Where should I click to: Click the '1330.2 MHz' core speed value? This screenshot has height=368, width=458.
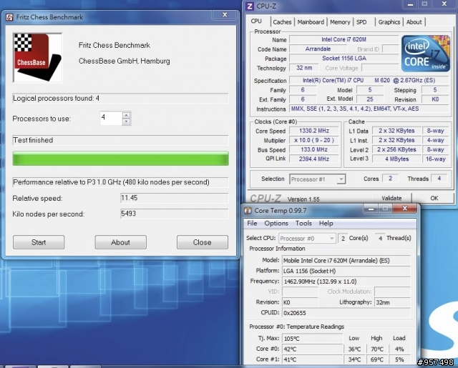click(x=314, y=131)
